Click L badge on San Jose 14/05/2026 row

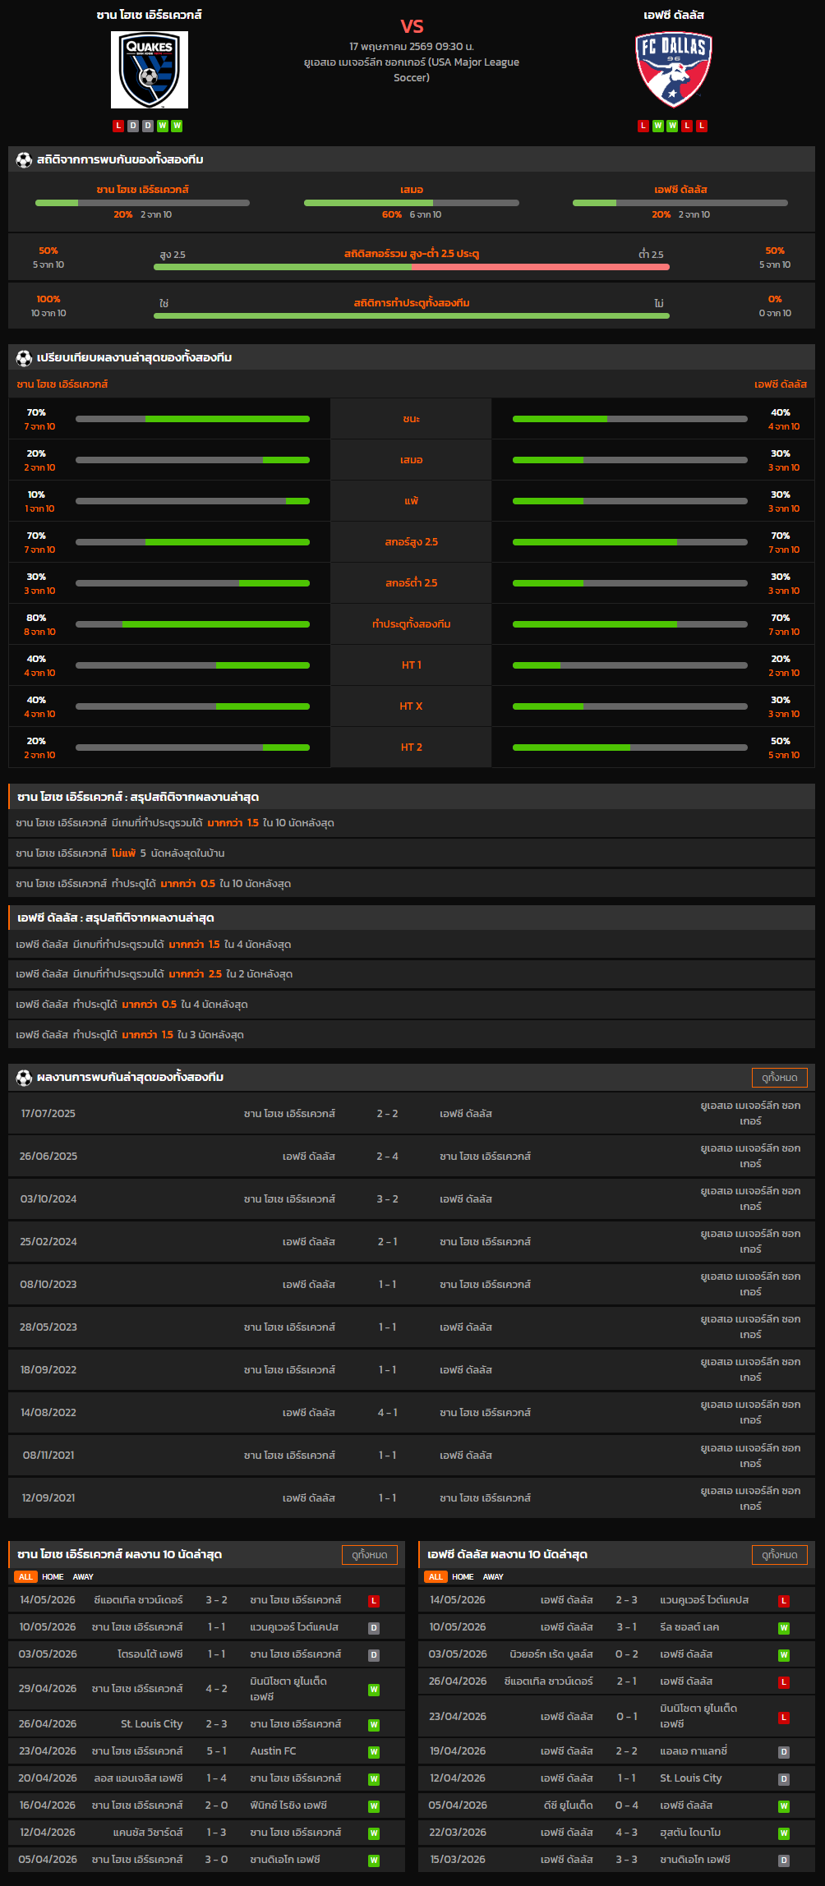click(374, 1601)
